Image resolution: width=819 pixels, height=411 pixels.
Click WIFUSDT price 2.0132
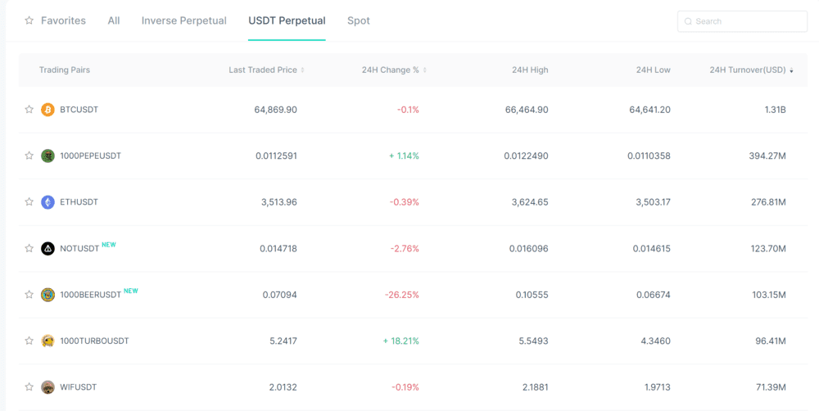tap(283, 387)
